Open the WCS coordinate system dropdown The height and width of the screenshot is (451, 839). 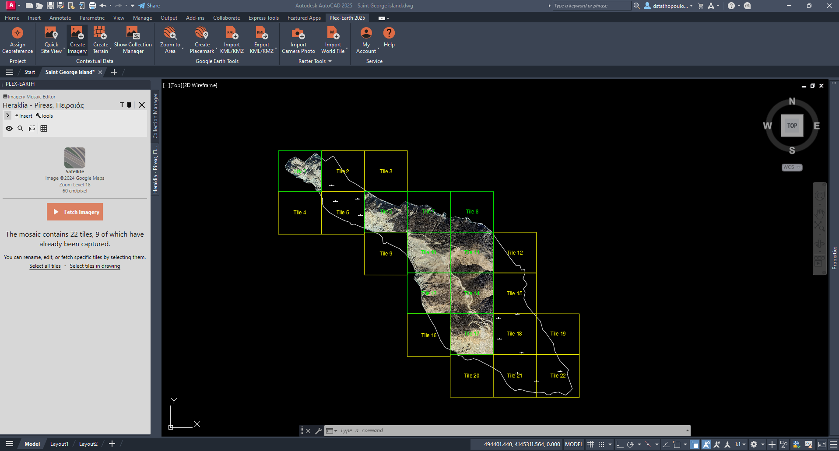click(792, 168)
